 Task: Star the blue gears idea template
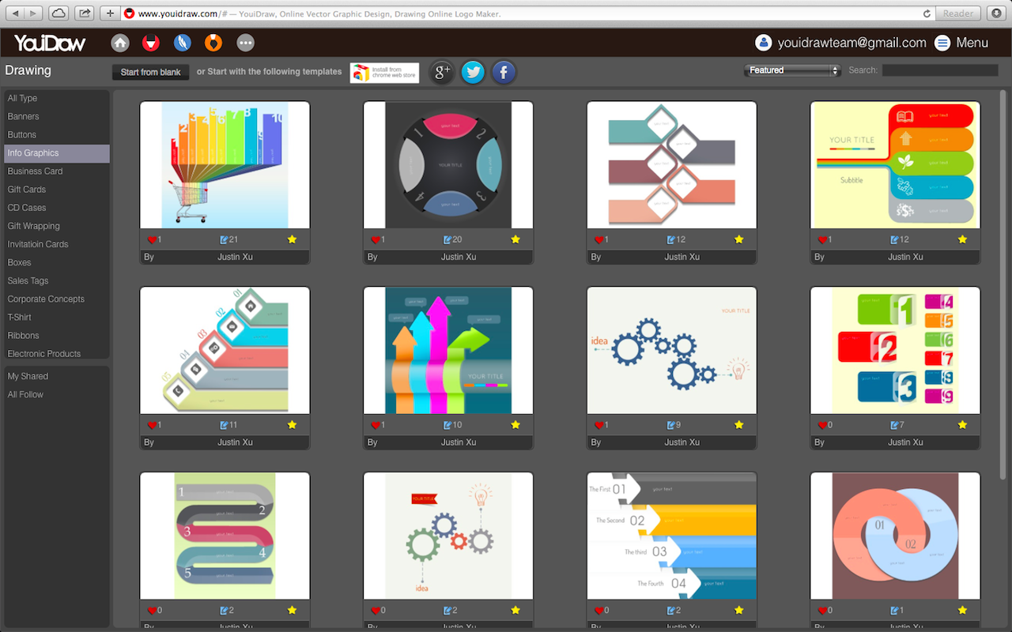click(x=739, y=425)
